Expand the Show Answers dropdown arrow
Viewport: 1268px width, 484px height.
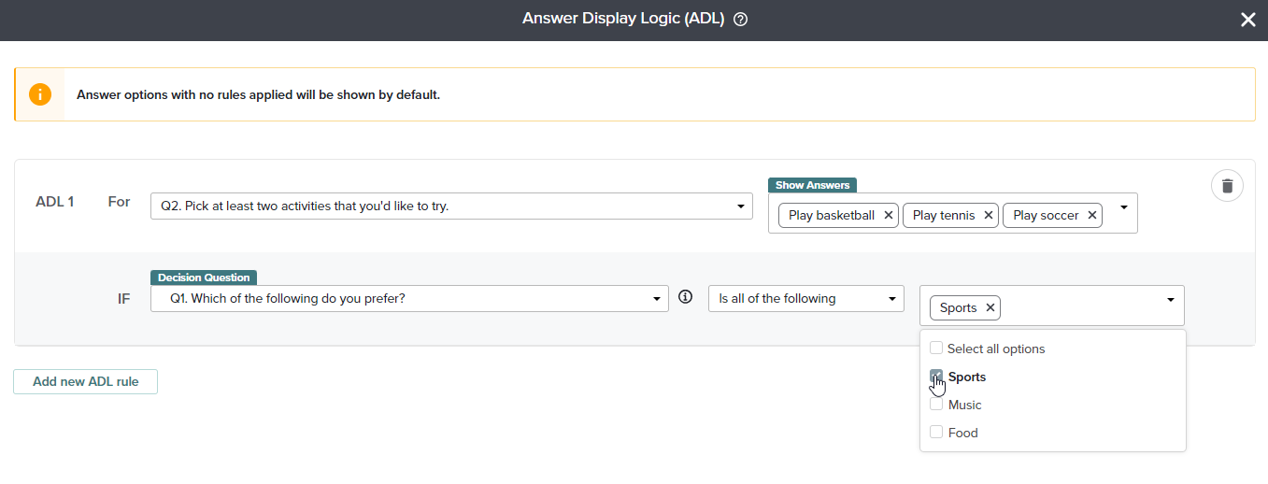click(1123, 206)
